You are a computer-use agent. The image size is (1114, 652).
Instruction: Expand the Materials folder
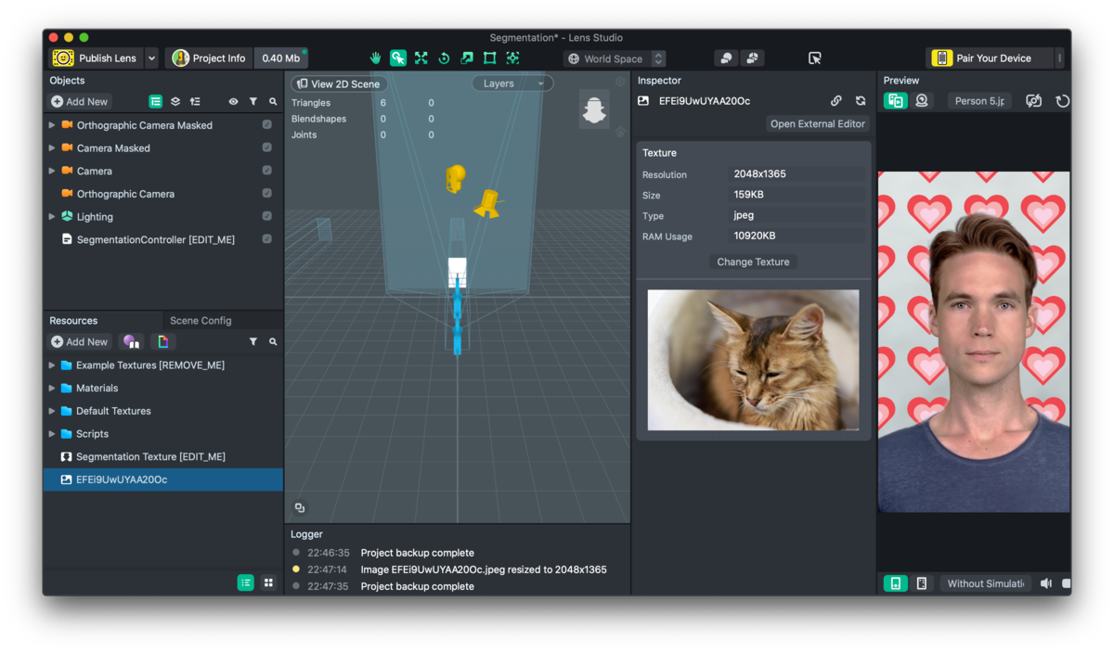point(52,388)
